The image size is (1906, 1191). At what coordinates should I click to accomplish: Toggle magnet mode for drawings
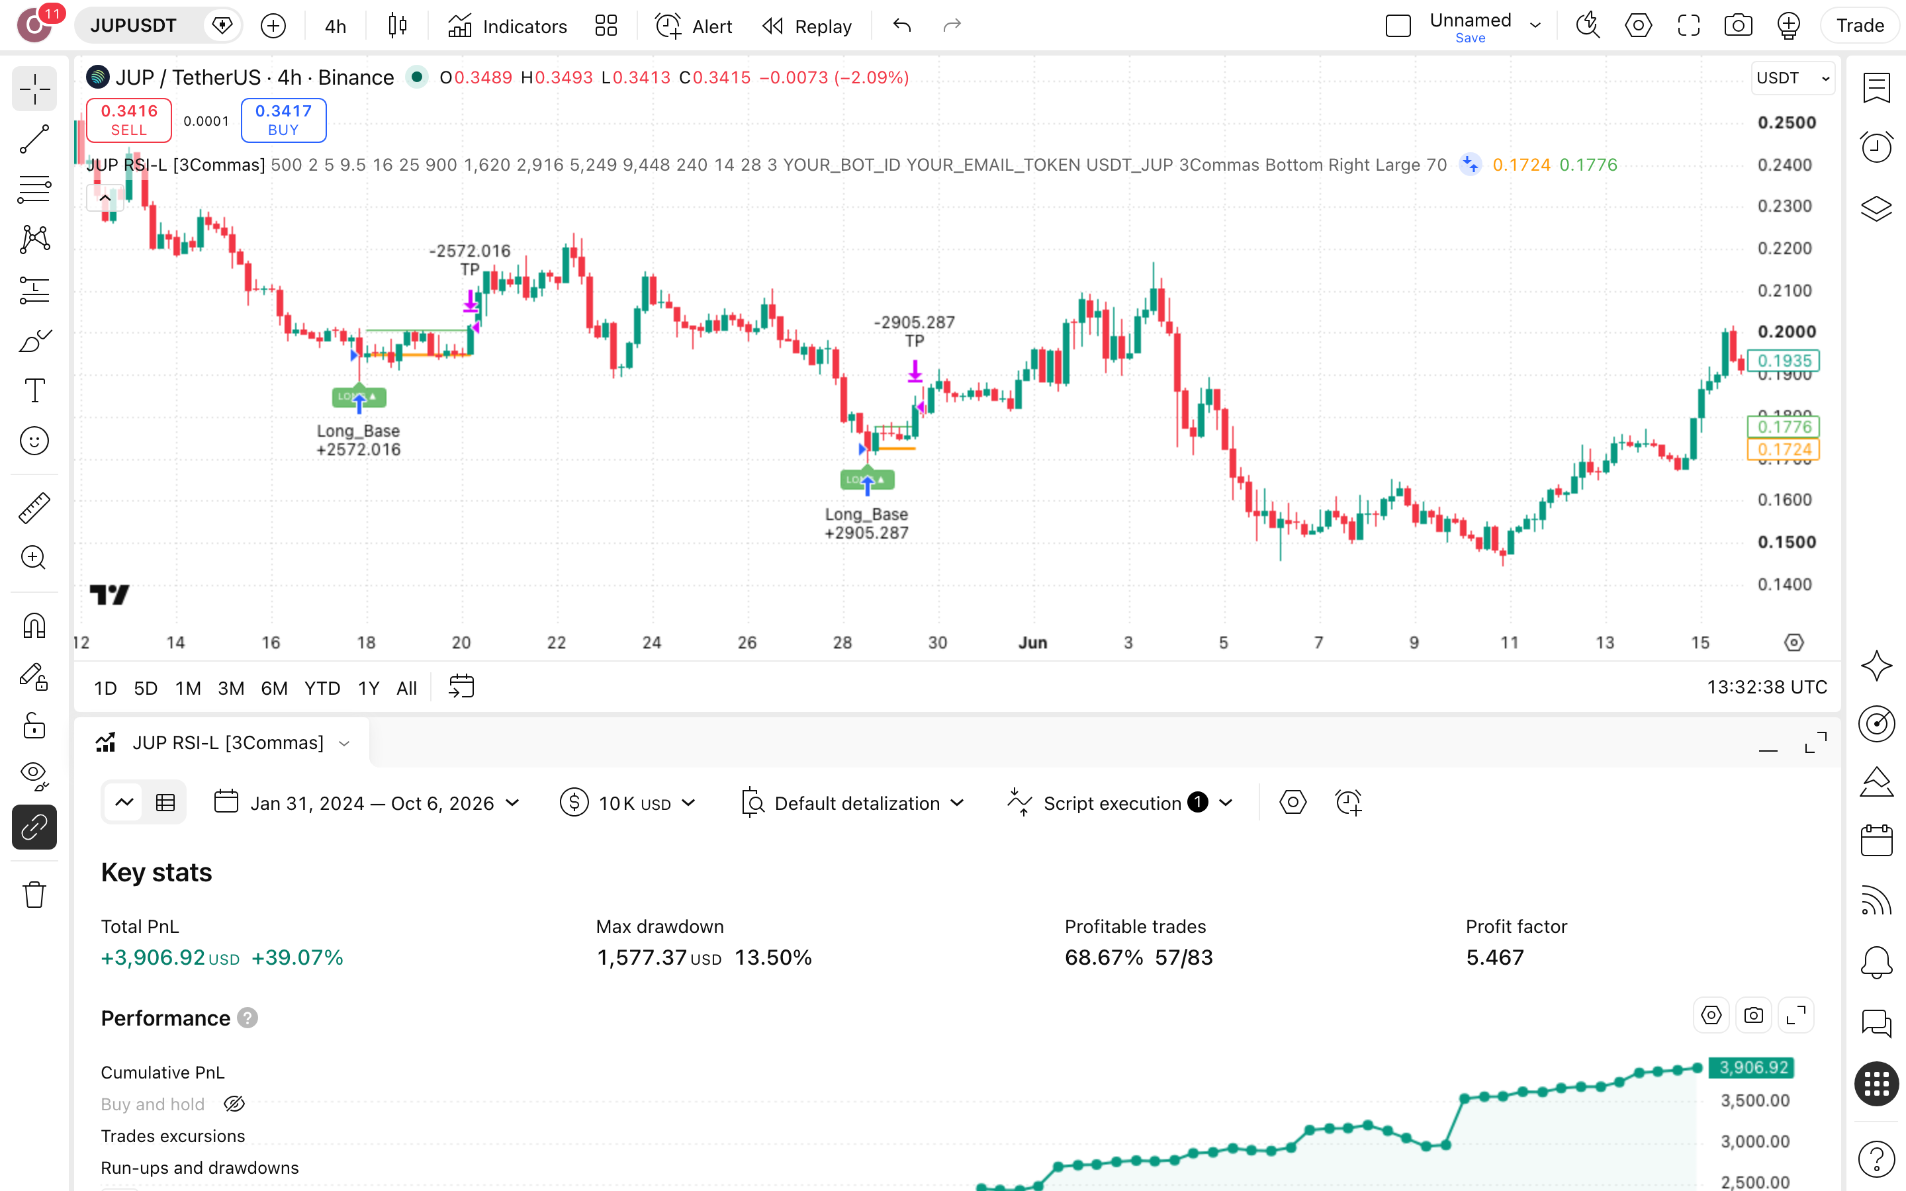(34, 626)
